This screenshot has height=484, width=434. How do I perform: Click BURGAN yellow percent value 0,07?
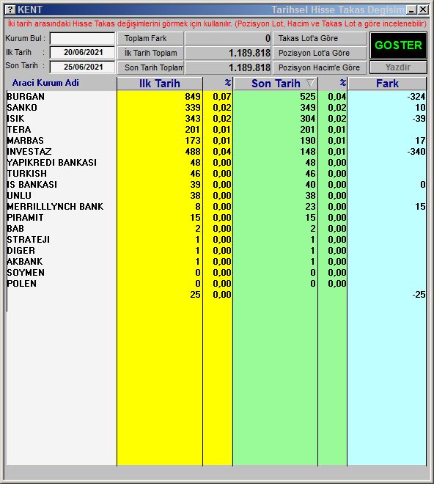tap(222, 97)
